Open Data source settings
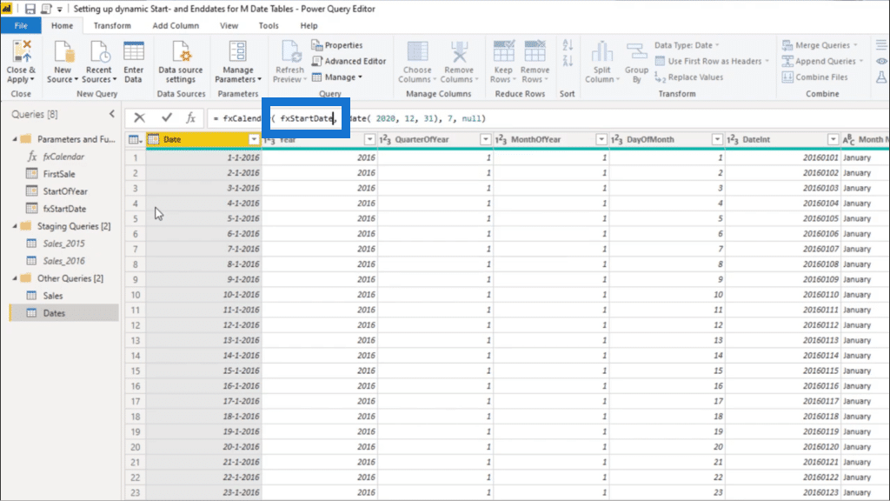 181,51
